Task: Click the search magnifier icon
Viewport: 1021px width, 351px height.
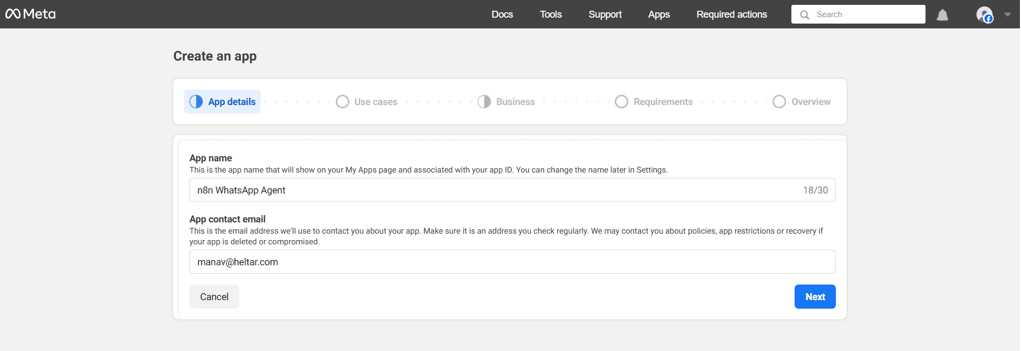Action: tap(804, 14)
